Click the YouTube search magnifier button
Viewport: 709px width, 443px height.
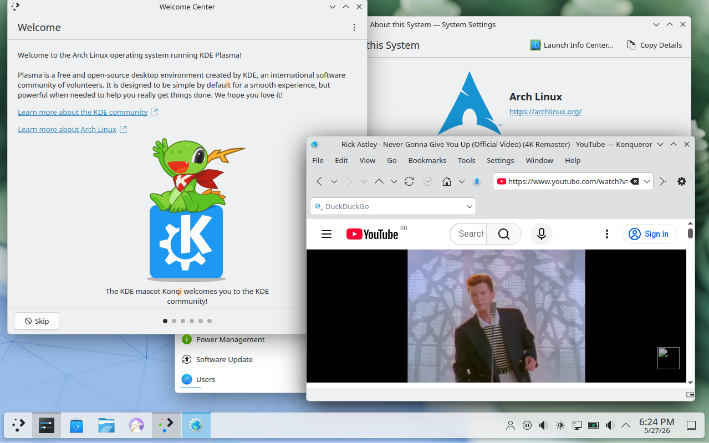point(503,234)
